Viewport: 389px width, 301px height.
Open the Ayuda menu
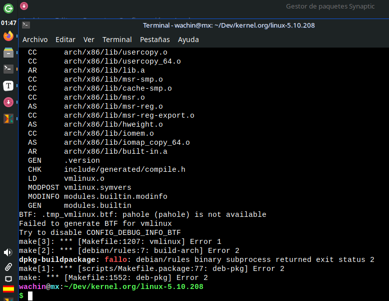[x=188, y=40]
